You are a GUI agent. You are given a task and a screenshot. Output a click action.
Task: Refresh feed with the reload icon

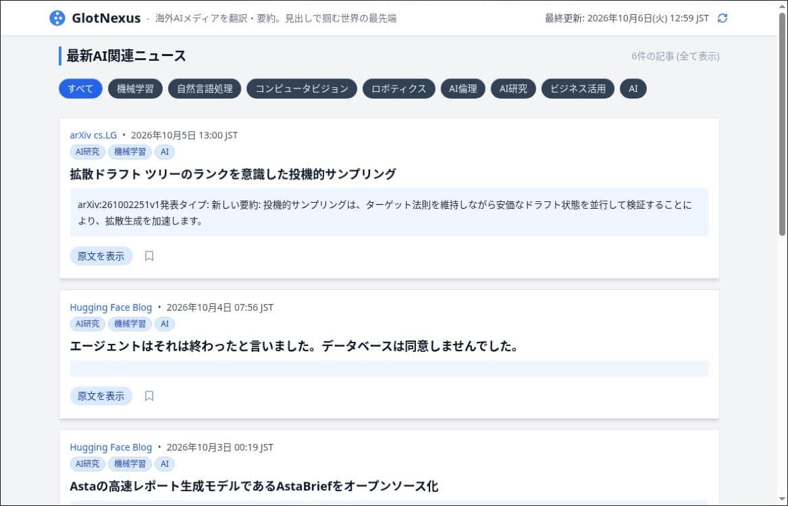(x=723, y=18)
